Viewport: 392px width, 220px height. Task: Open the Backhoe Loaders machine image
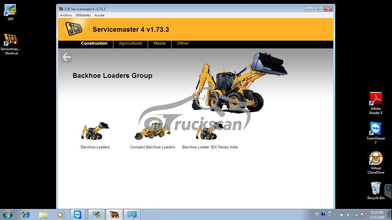[95, 131]
